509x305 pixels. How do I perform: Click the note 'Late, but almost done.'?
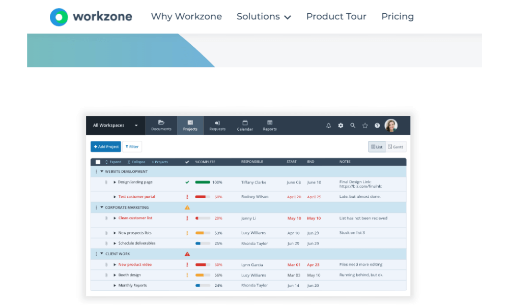point(360,196)
